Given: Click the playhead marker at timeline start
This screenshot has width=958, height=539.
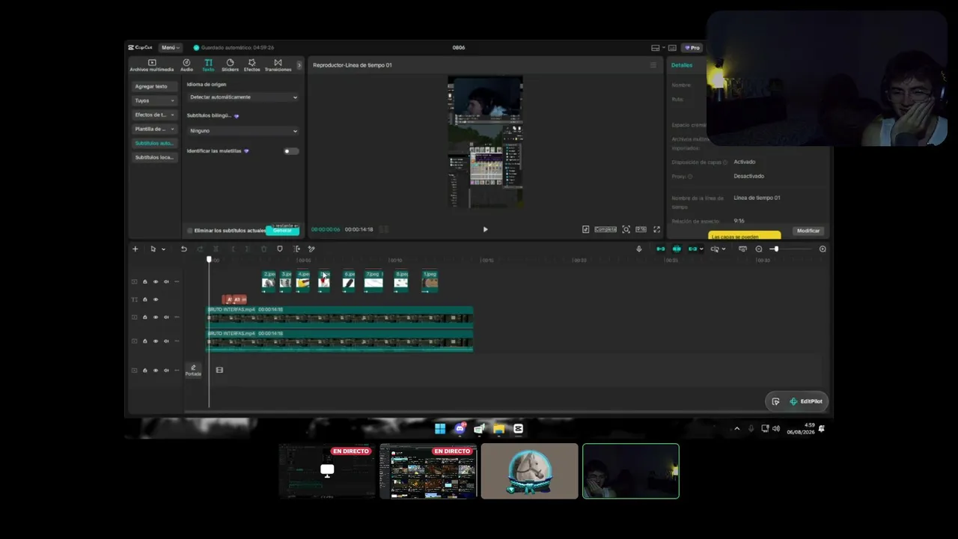Looking at the screenshot, I should point(209,259).
